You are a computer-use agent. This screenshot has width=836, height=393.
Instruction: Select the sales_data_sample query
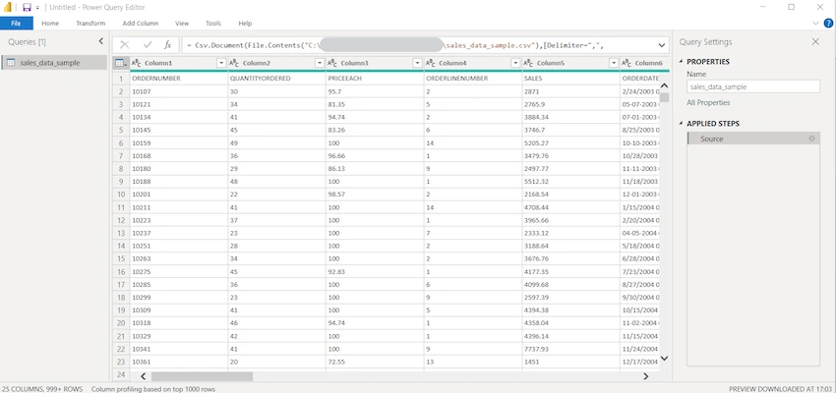click(54, 62)
